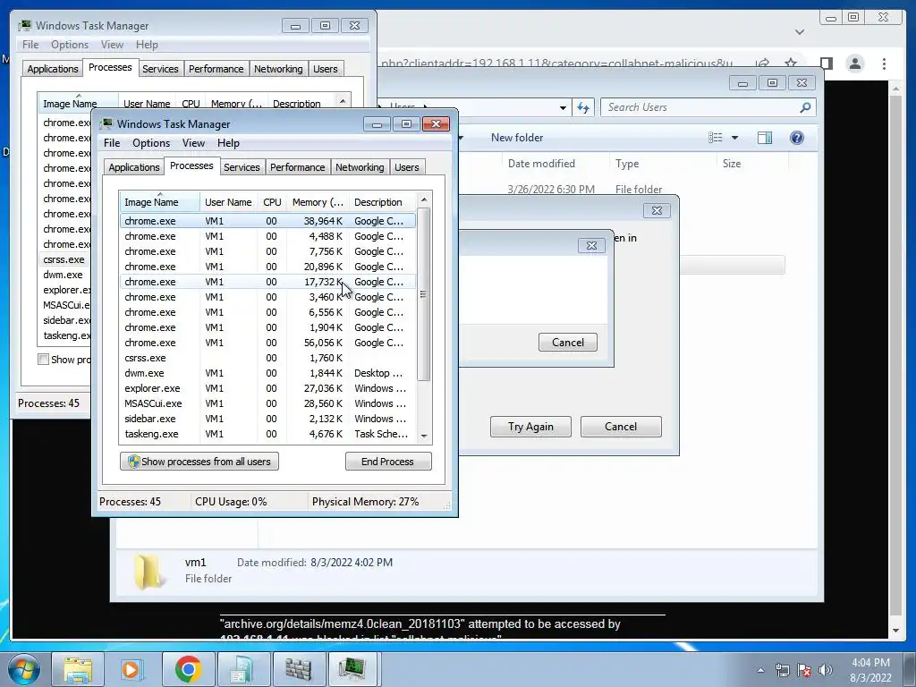Open Chrome's three-dot menu
916x687 pixels.
tap(884, 64)
